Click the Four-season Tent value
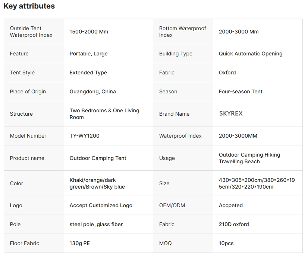This screenshot has width=308, height=257. [241, 91]
